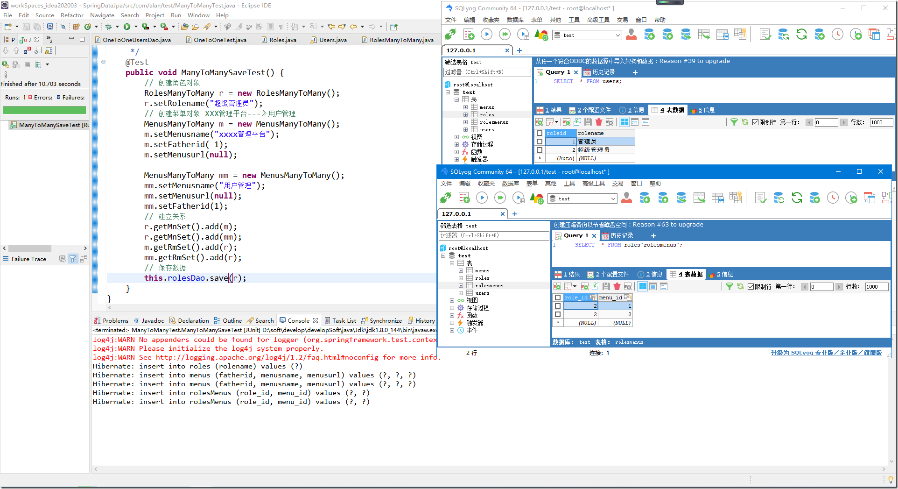Check select-all box beside role_id header

click(x=557, y=298)
